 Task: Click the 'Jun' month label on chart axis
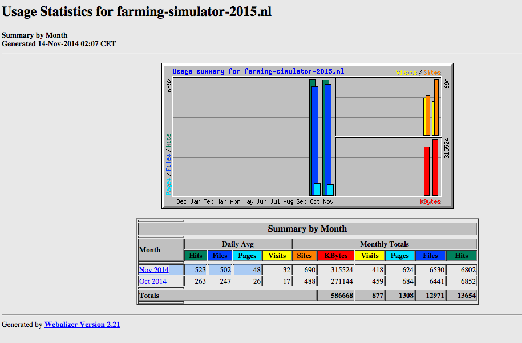click(261, 202)
